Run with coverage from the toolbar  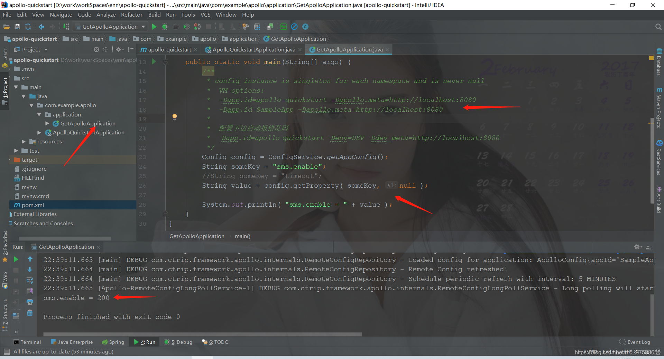[186, 27]
